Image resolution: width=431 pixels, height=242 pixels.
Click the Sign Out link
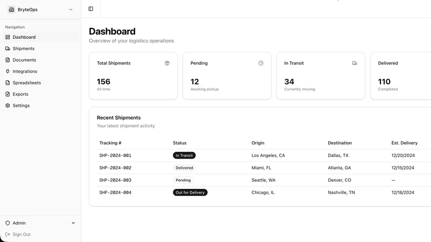(22, 234)
